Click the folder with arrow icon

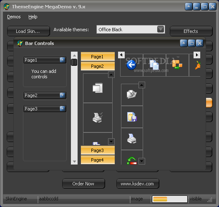click(131, 94)
